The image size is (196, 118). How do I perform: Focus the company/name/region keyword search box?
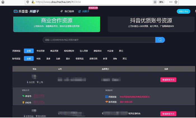pos(99,40)
